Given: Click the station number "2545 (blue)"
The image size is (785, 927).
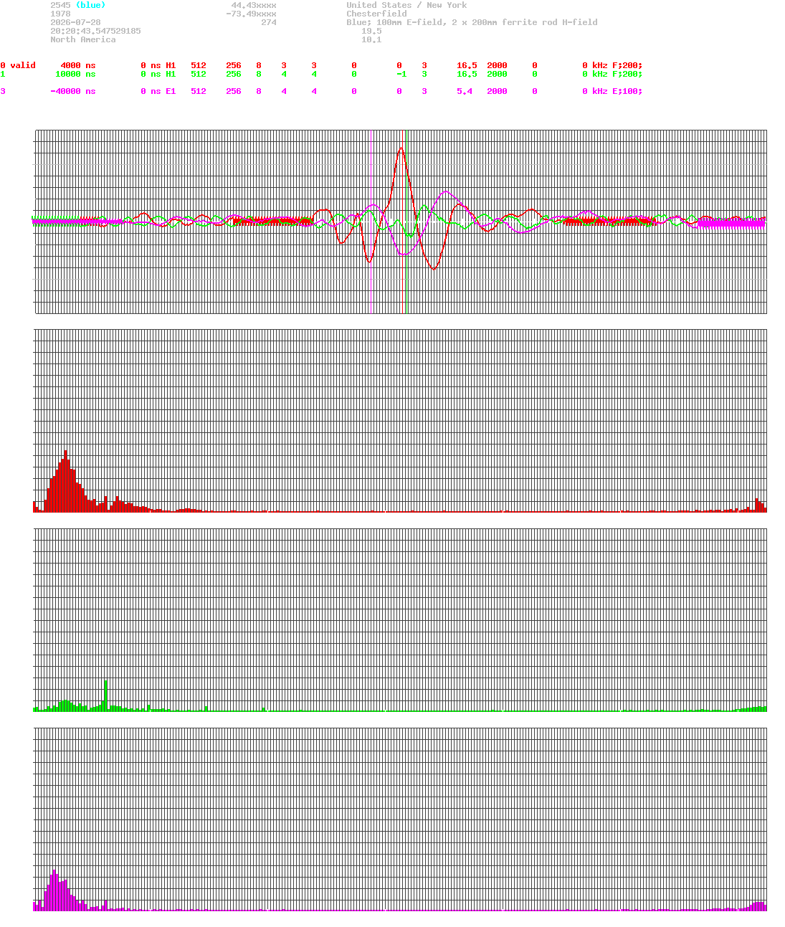Looking at the screenshot, I should point(77,5).
